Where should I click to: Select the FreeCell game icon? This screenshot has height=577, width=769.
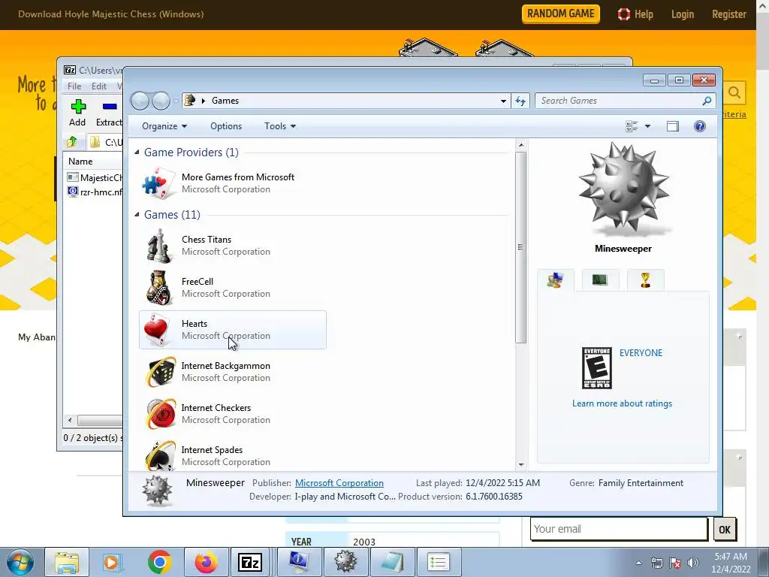tap(159, 288)
